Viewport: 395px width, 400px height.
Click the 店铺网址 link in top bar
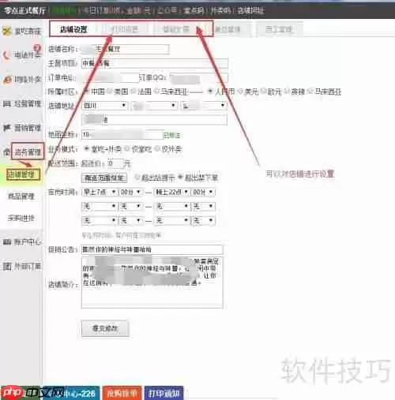pos(250,10)
